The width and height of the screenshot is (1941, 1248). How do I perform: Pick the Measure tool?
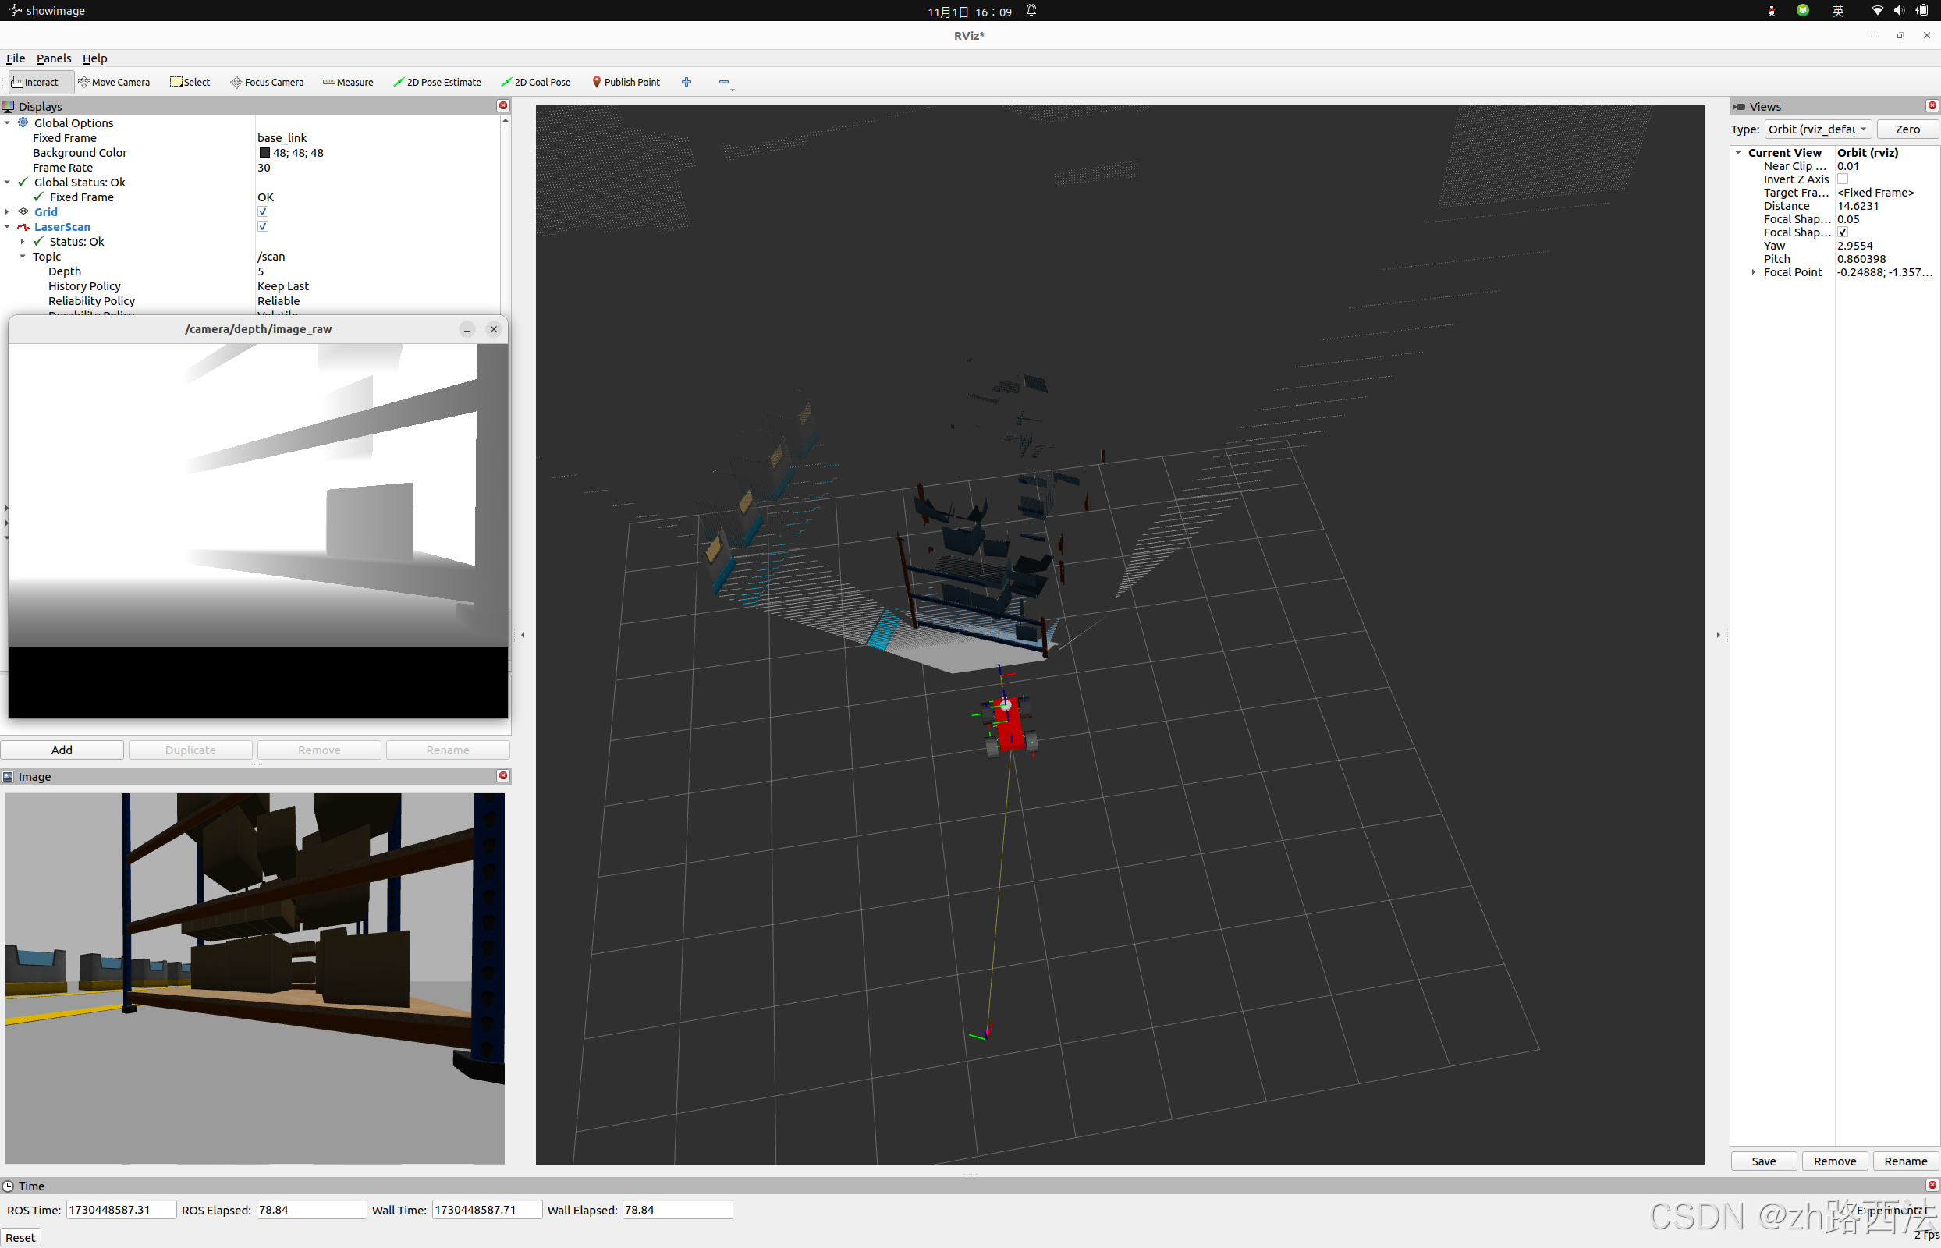(348, 82)
